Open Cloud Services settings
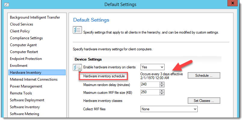The image size is (244, 122). click(x=22, y=24)
